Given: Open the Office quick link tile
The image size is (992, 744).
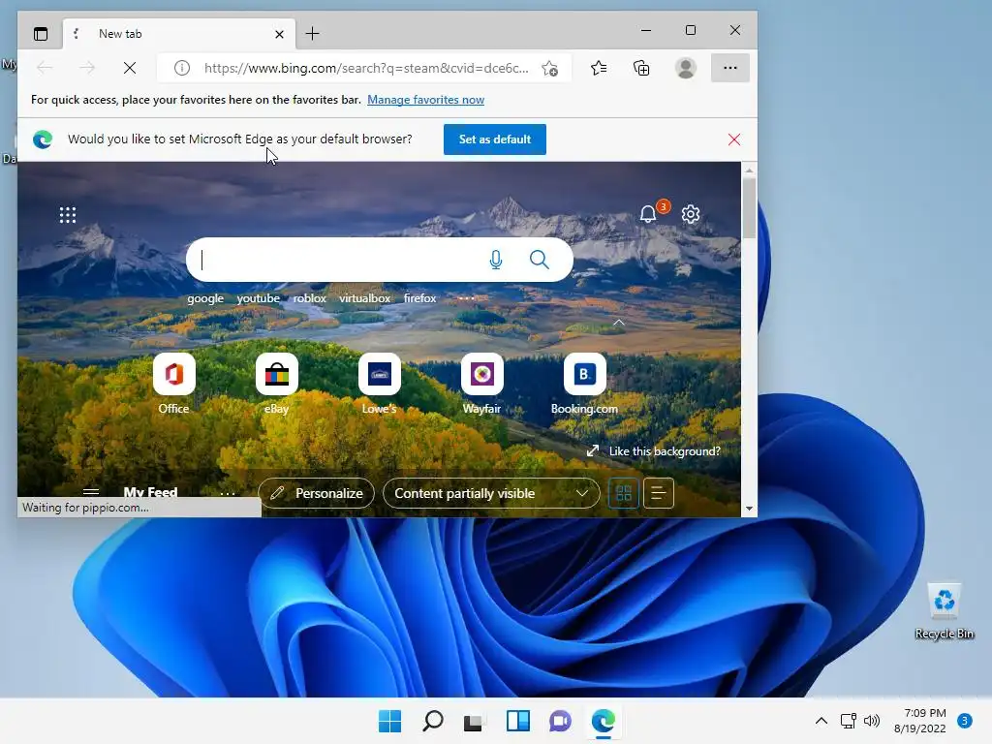Looking at the screenshot, I should click(174, 384).
